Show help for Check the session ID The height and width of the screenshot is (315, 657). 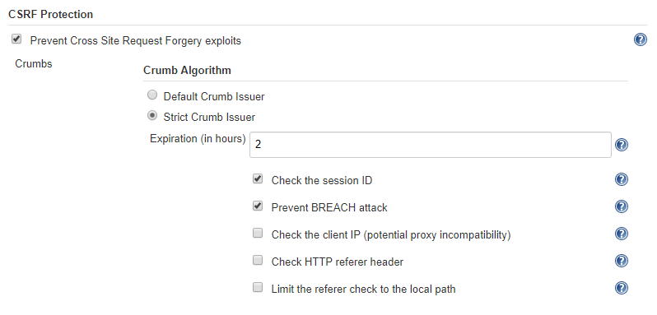point(622,179)
